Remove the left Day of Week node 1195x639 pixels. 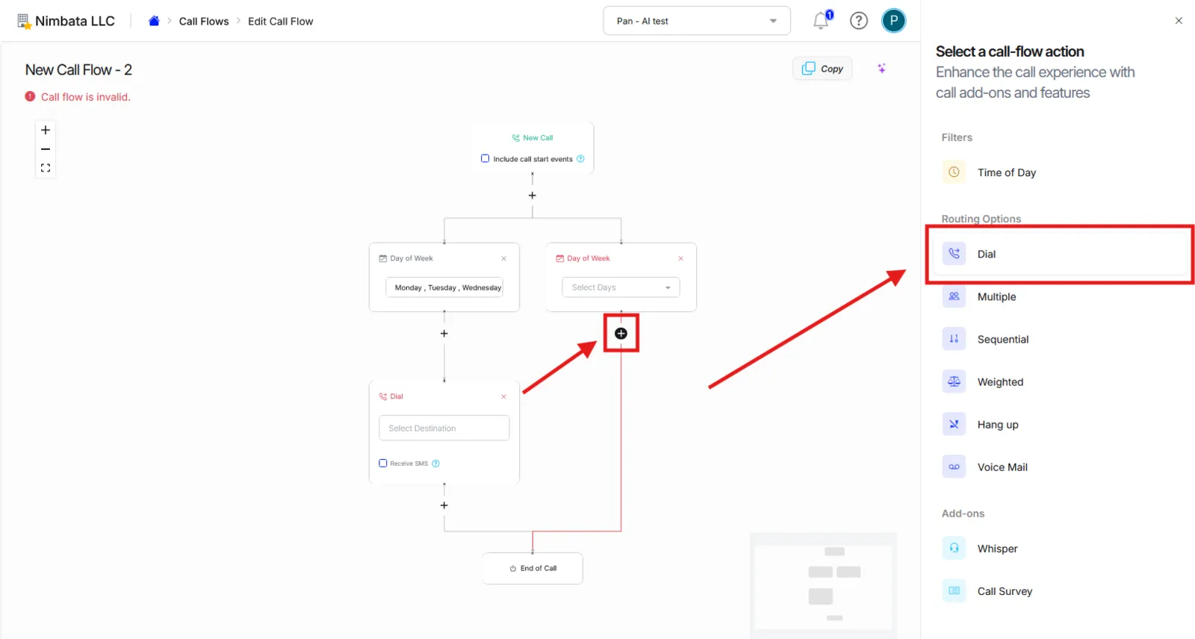[x=503, y=258]
